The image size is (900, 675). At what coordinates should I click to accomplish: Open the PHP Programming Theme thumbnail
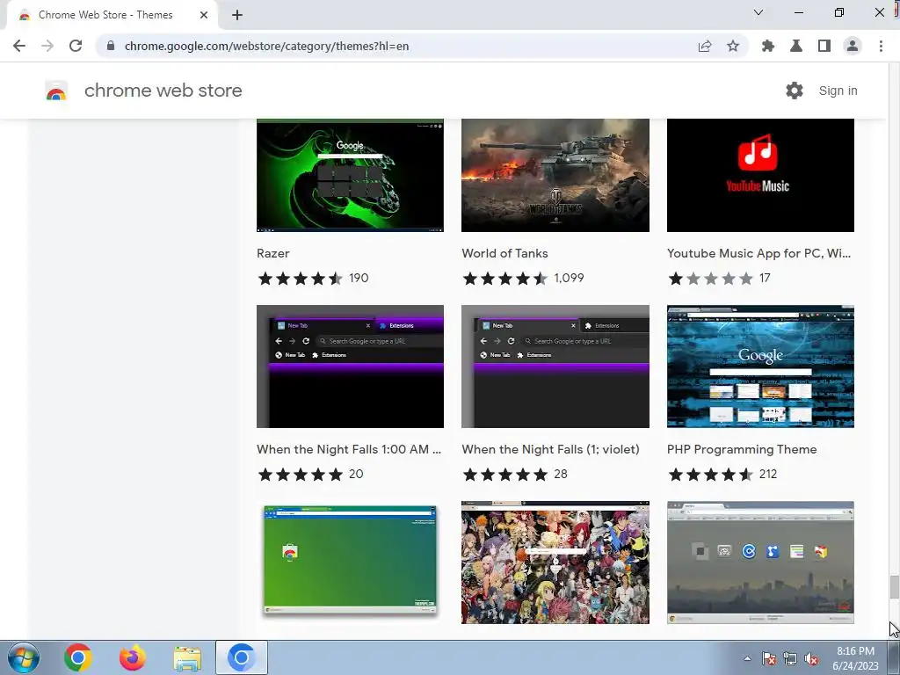click(760, 367)
